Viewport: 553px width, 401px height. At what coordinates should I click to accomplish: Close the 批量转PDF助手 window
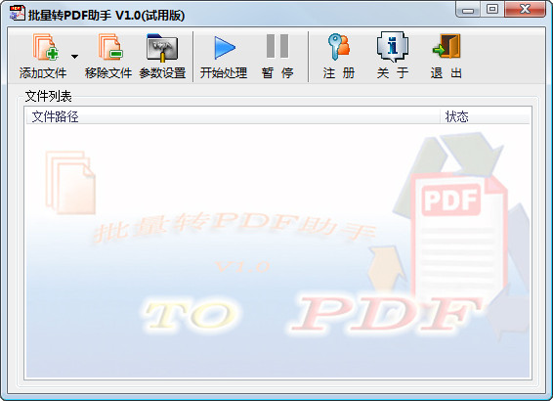(525, 10)
